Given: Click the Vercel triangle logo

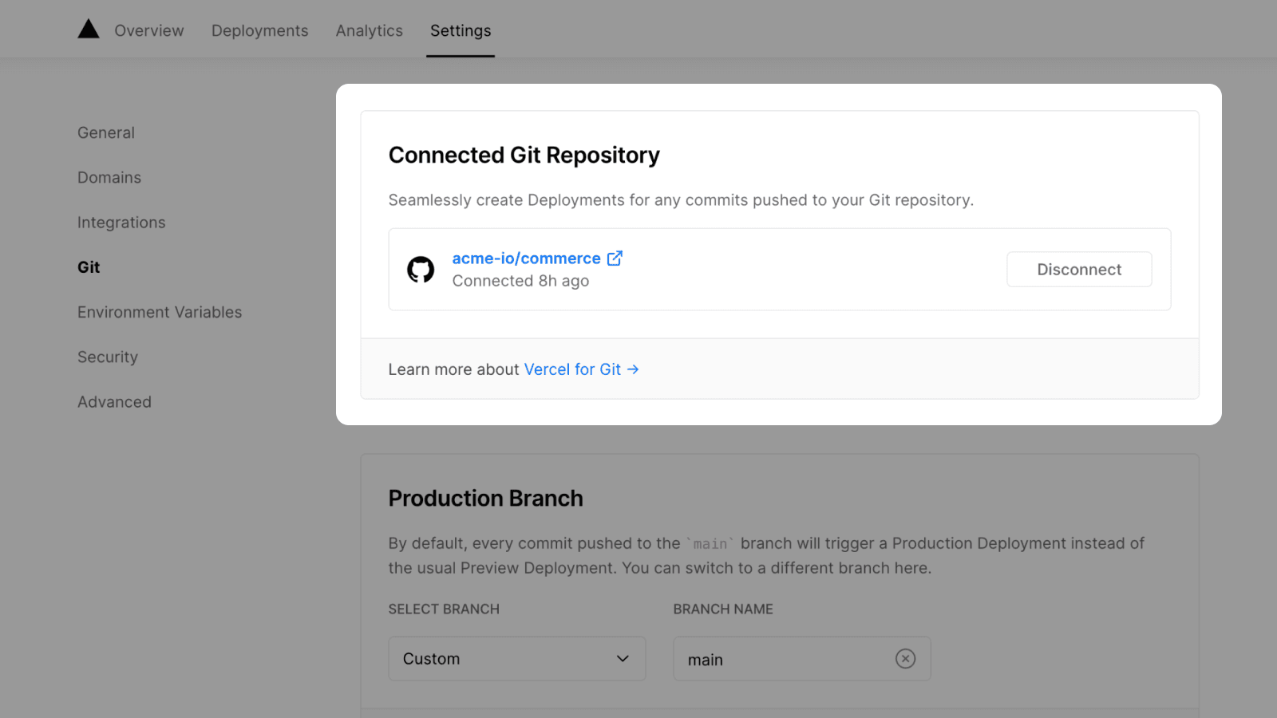Looking at the screenshot, I should (x=89, y=30).
